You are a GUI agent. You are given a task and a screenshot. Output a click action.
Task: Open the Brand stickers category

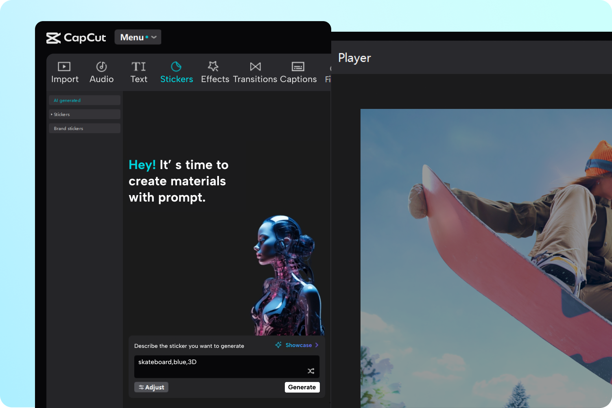pyautogui.click(x=85, y=128)
